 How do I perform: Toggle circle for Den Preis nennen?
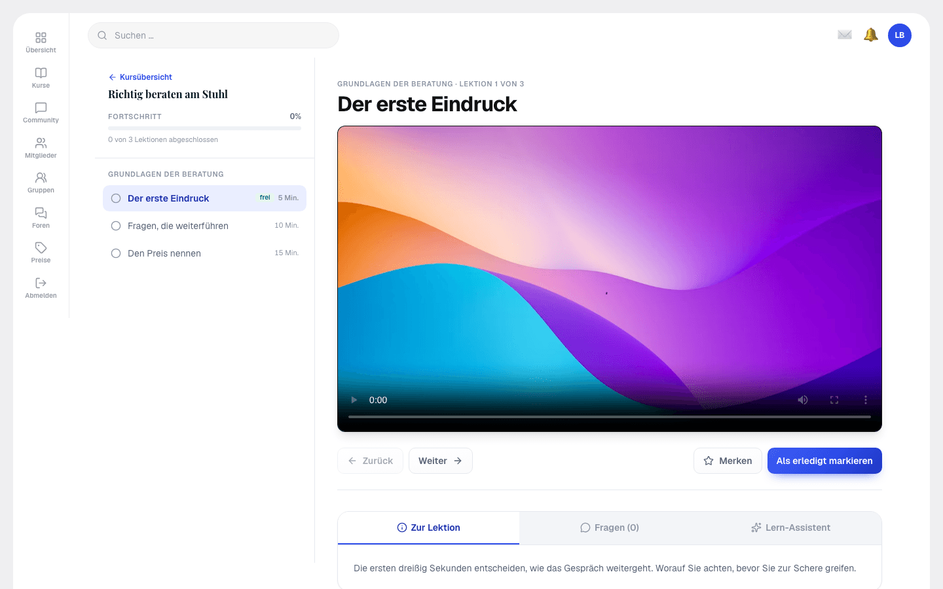(116, 253)
